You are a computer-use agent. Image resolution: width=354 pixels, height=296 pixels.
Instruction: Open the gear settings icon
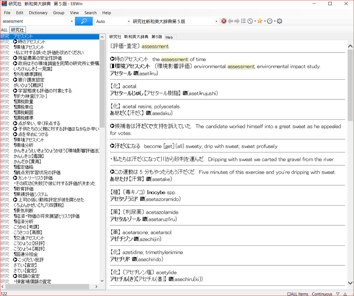pos(280,21)
